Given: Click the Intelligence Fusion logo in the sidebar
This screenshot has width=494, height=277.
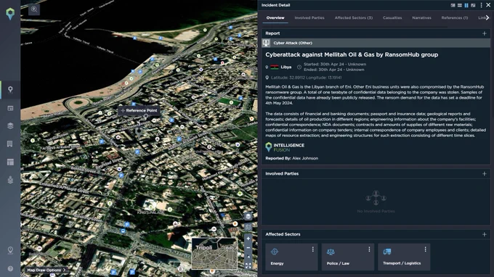Looking at the screenshot, I should coord(10,14).
